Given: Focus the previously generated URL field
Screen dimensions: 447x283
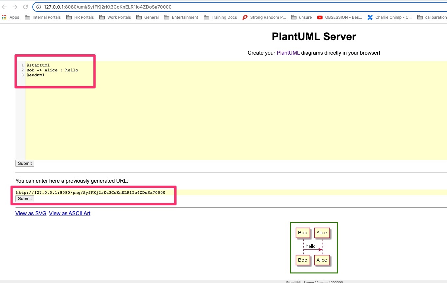Looking at the screenshot, I should click(231, 193).
